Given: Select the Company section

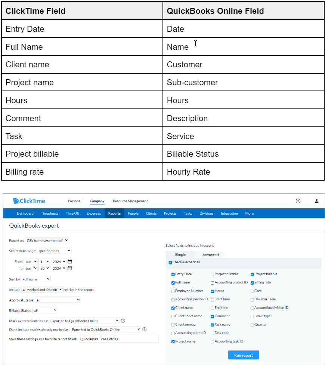Looking at the screenshot, I should coord(97,201).
